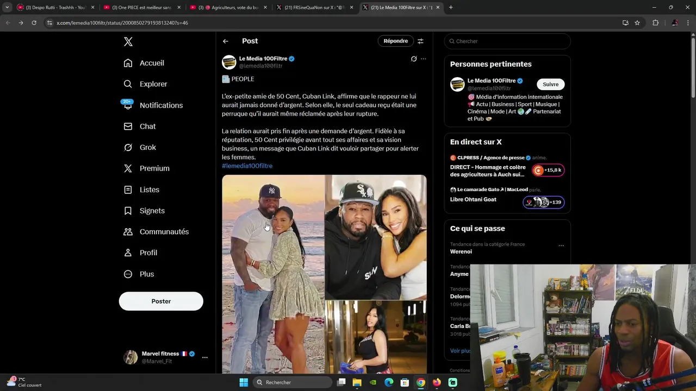Open File Explorer from the taskbar
696x391 pixels.
tap(357, 382)
